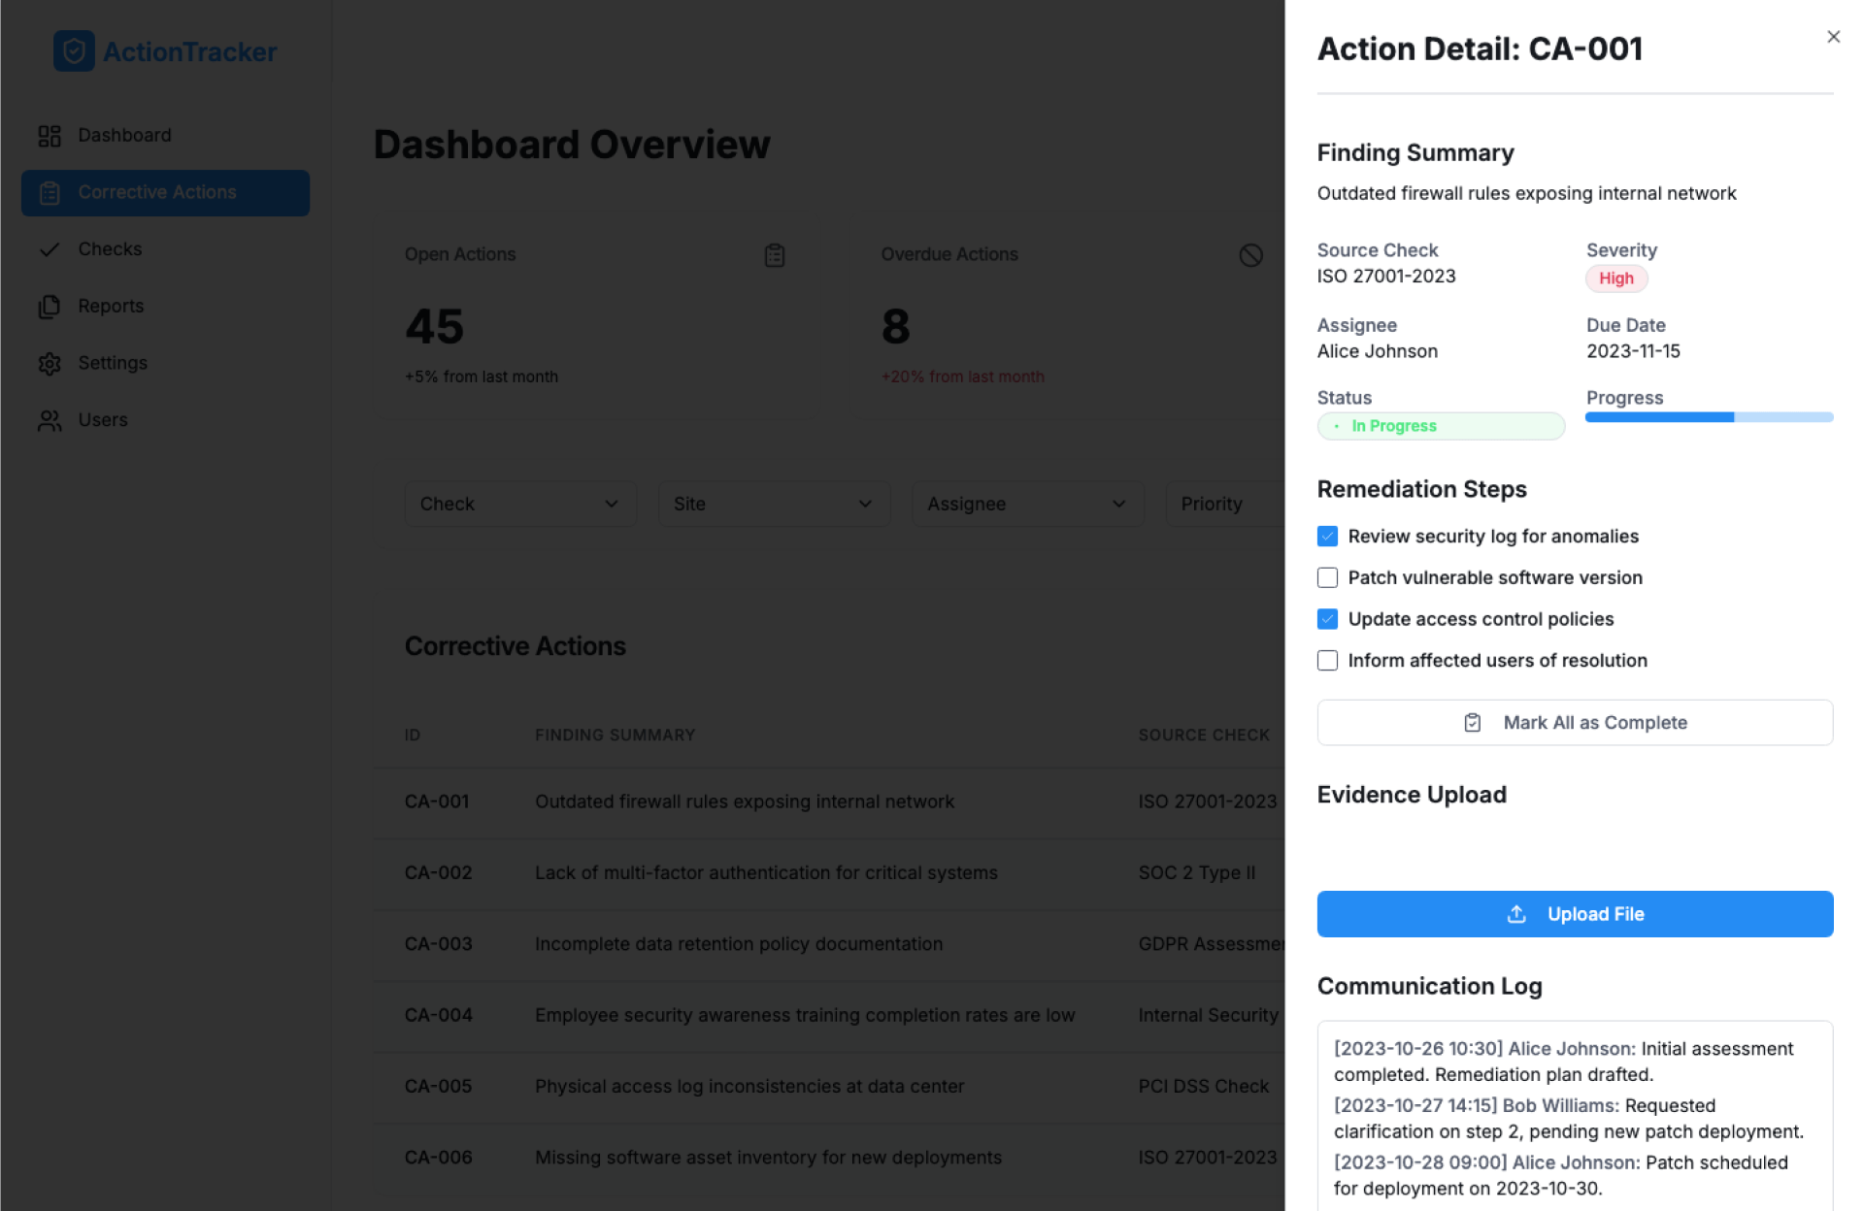Viewport: 1864px width, 1211px height.
Task: Open the Assignee filter dropdown
Action: [x=1026, y=504]
